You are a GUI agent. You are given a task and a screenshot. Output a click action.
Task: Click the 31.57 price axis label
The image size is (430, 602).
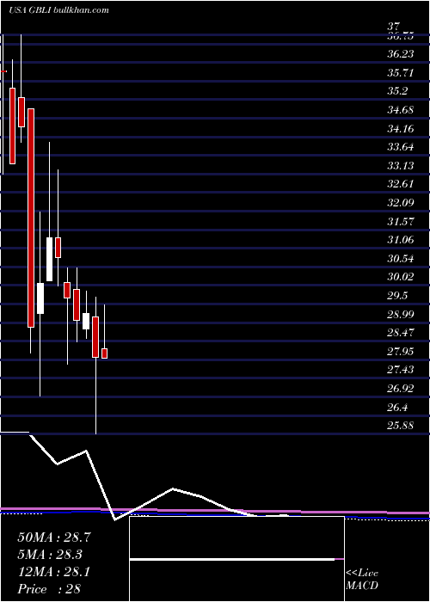point(401,221)
